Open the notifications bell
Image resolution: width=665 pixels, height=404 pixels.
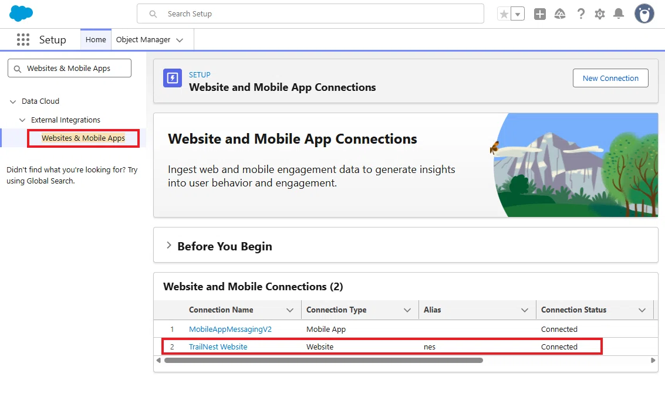point(619,14)
